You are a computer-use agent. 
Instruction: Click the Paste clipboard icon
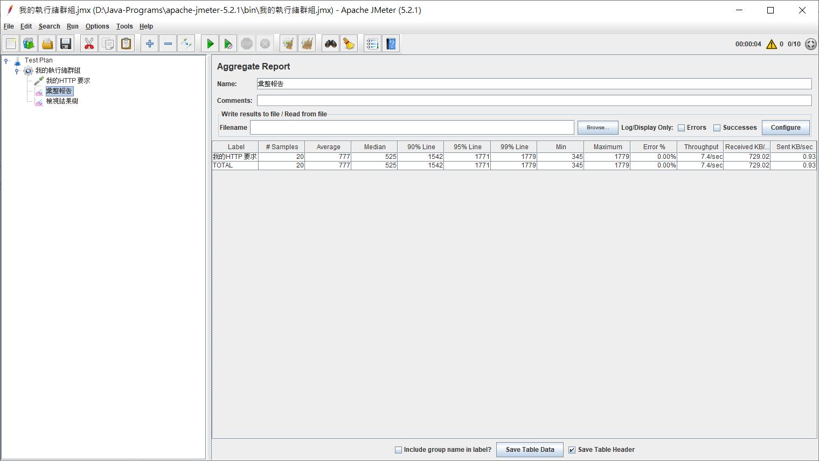126,44
